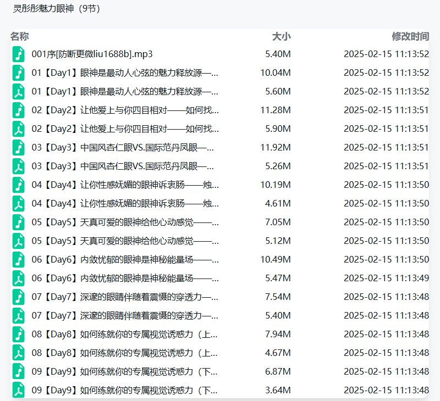The image size is (440, 401).
Task: Click the PDF icon on the 4.67M Day8 row
Action: click(x=19, y=353)
